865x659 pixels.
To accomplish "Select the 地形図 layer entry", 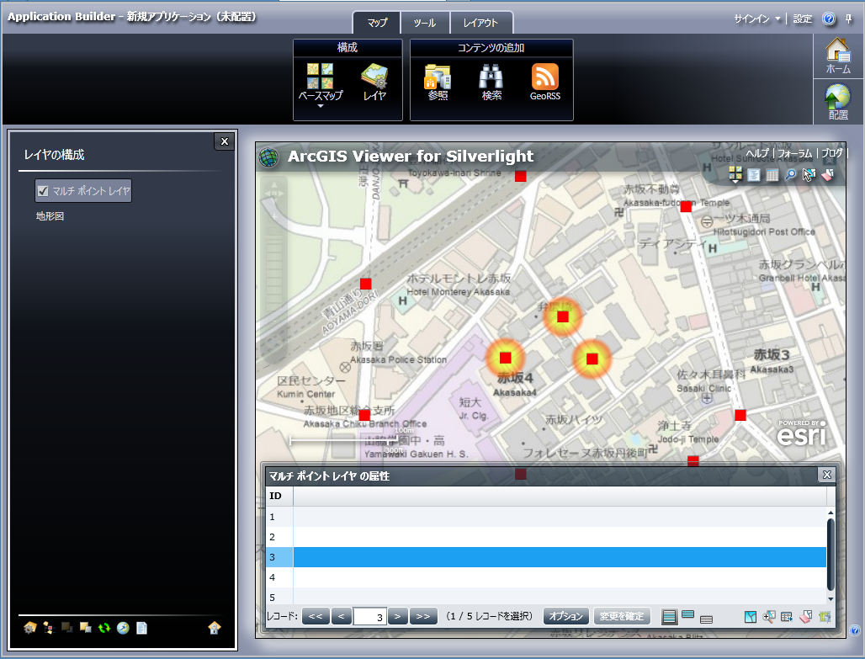I will 50,216.
